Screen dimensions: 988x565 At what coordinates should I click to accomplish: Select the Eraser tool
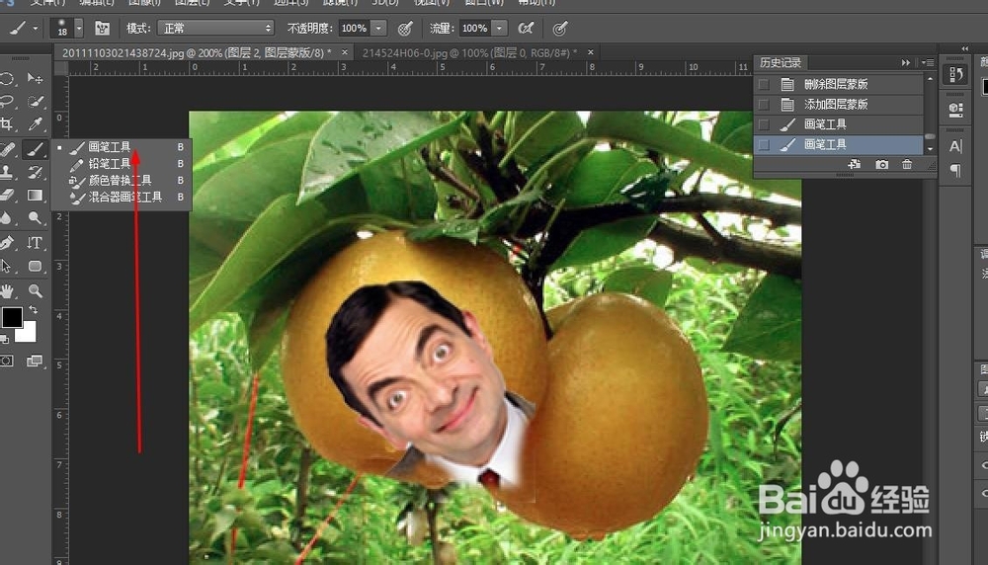[x=7, y=196]
